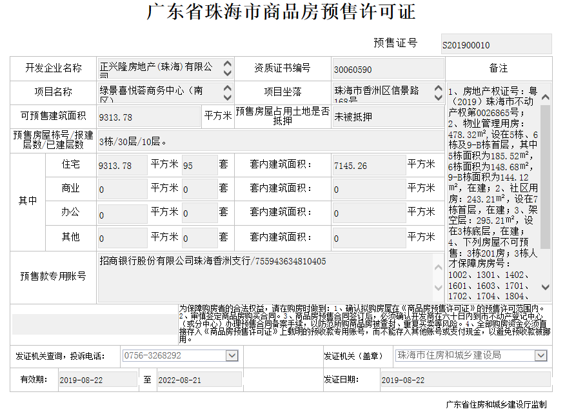The width and height of the screenshot is (565, 414).
Task: Open the 0756-3268292 phone dropdown
Action: click(232, 355)
